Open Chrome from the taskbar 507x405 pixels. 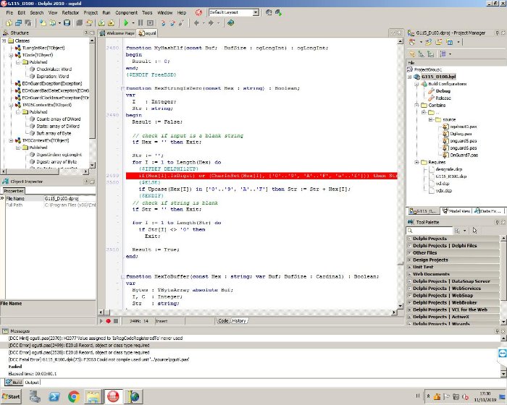74,396
